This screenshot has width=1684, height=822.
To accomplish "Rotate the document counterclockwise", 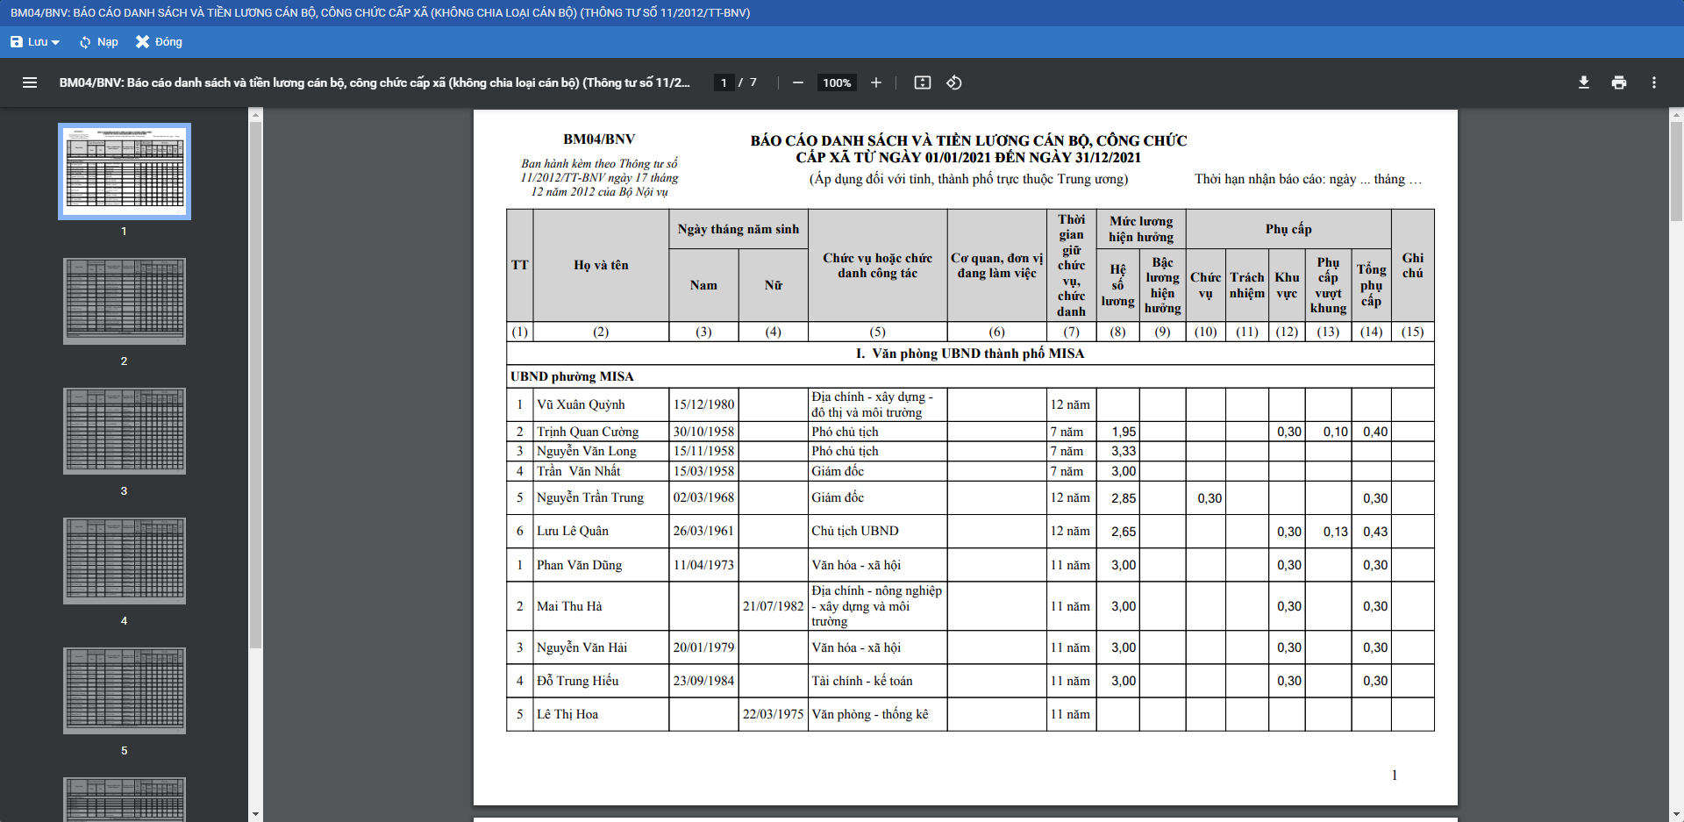I will coord(954,82).
